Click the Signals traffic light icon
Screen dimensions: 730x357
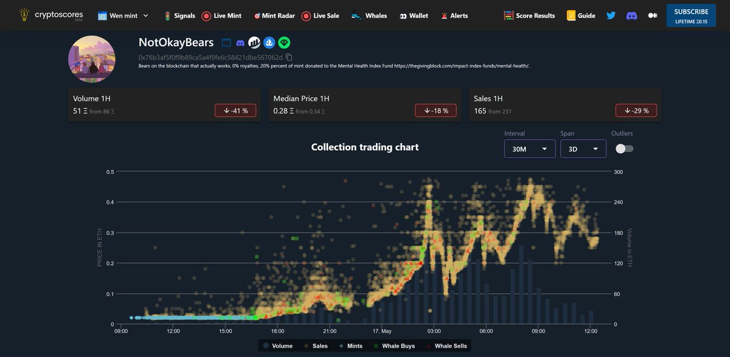click(167, 16)
